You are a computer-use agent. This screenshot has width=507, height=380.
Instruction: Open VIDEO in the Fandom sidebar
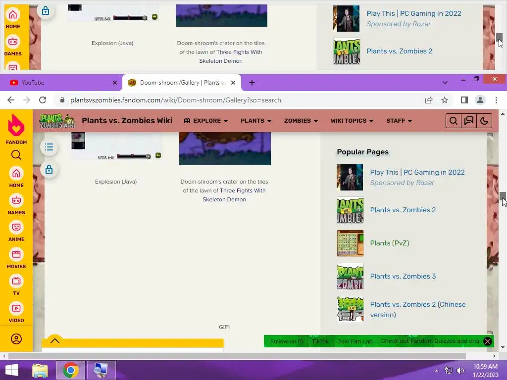[x=16, y=313]
